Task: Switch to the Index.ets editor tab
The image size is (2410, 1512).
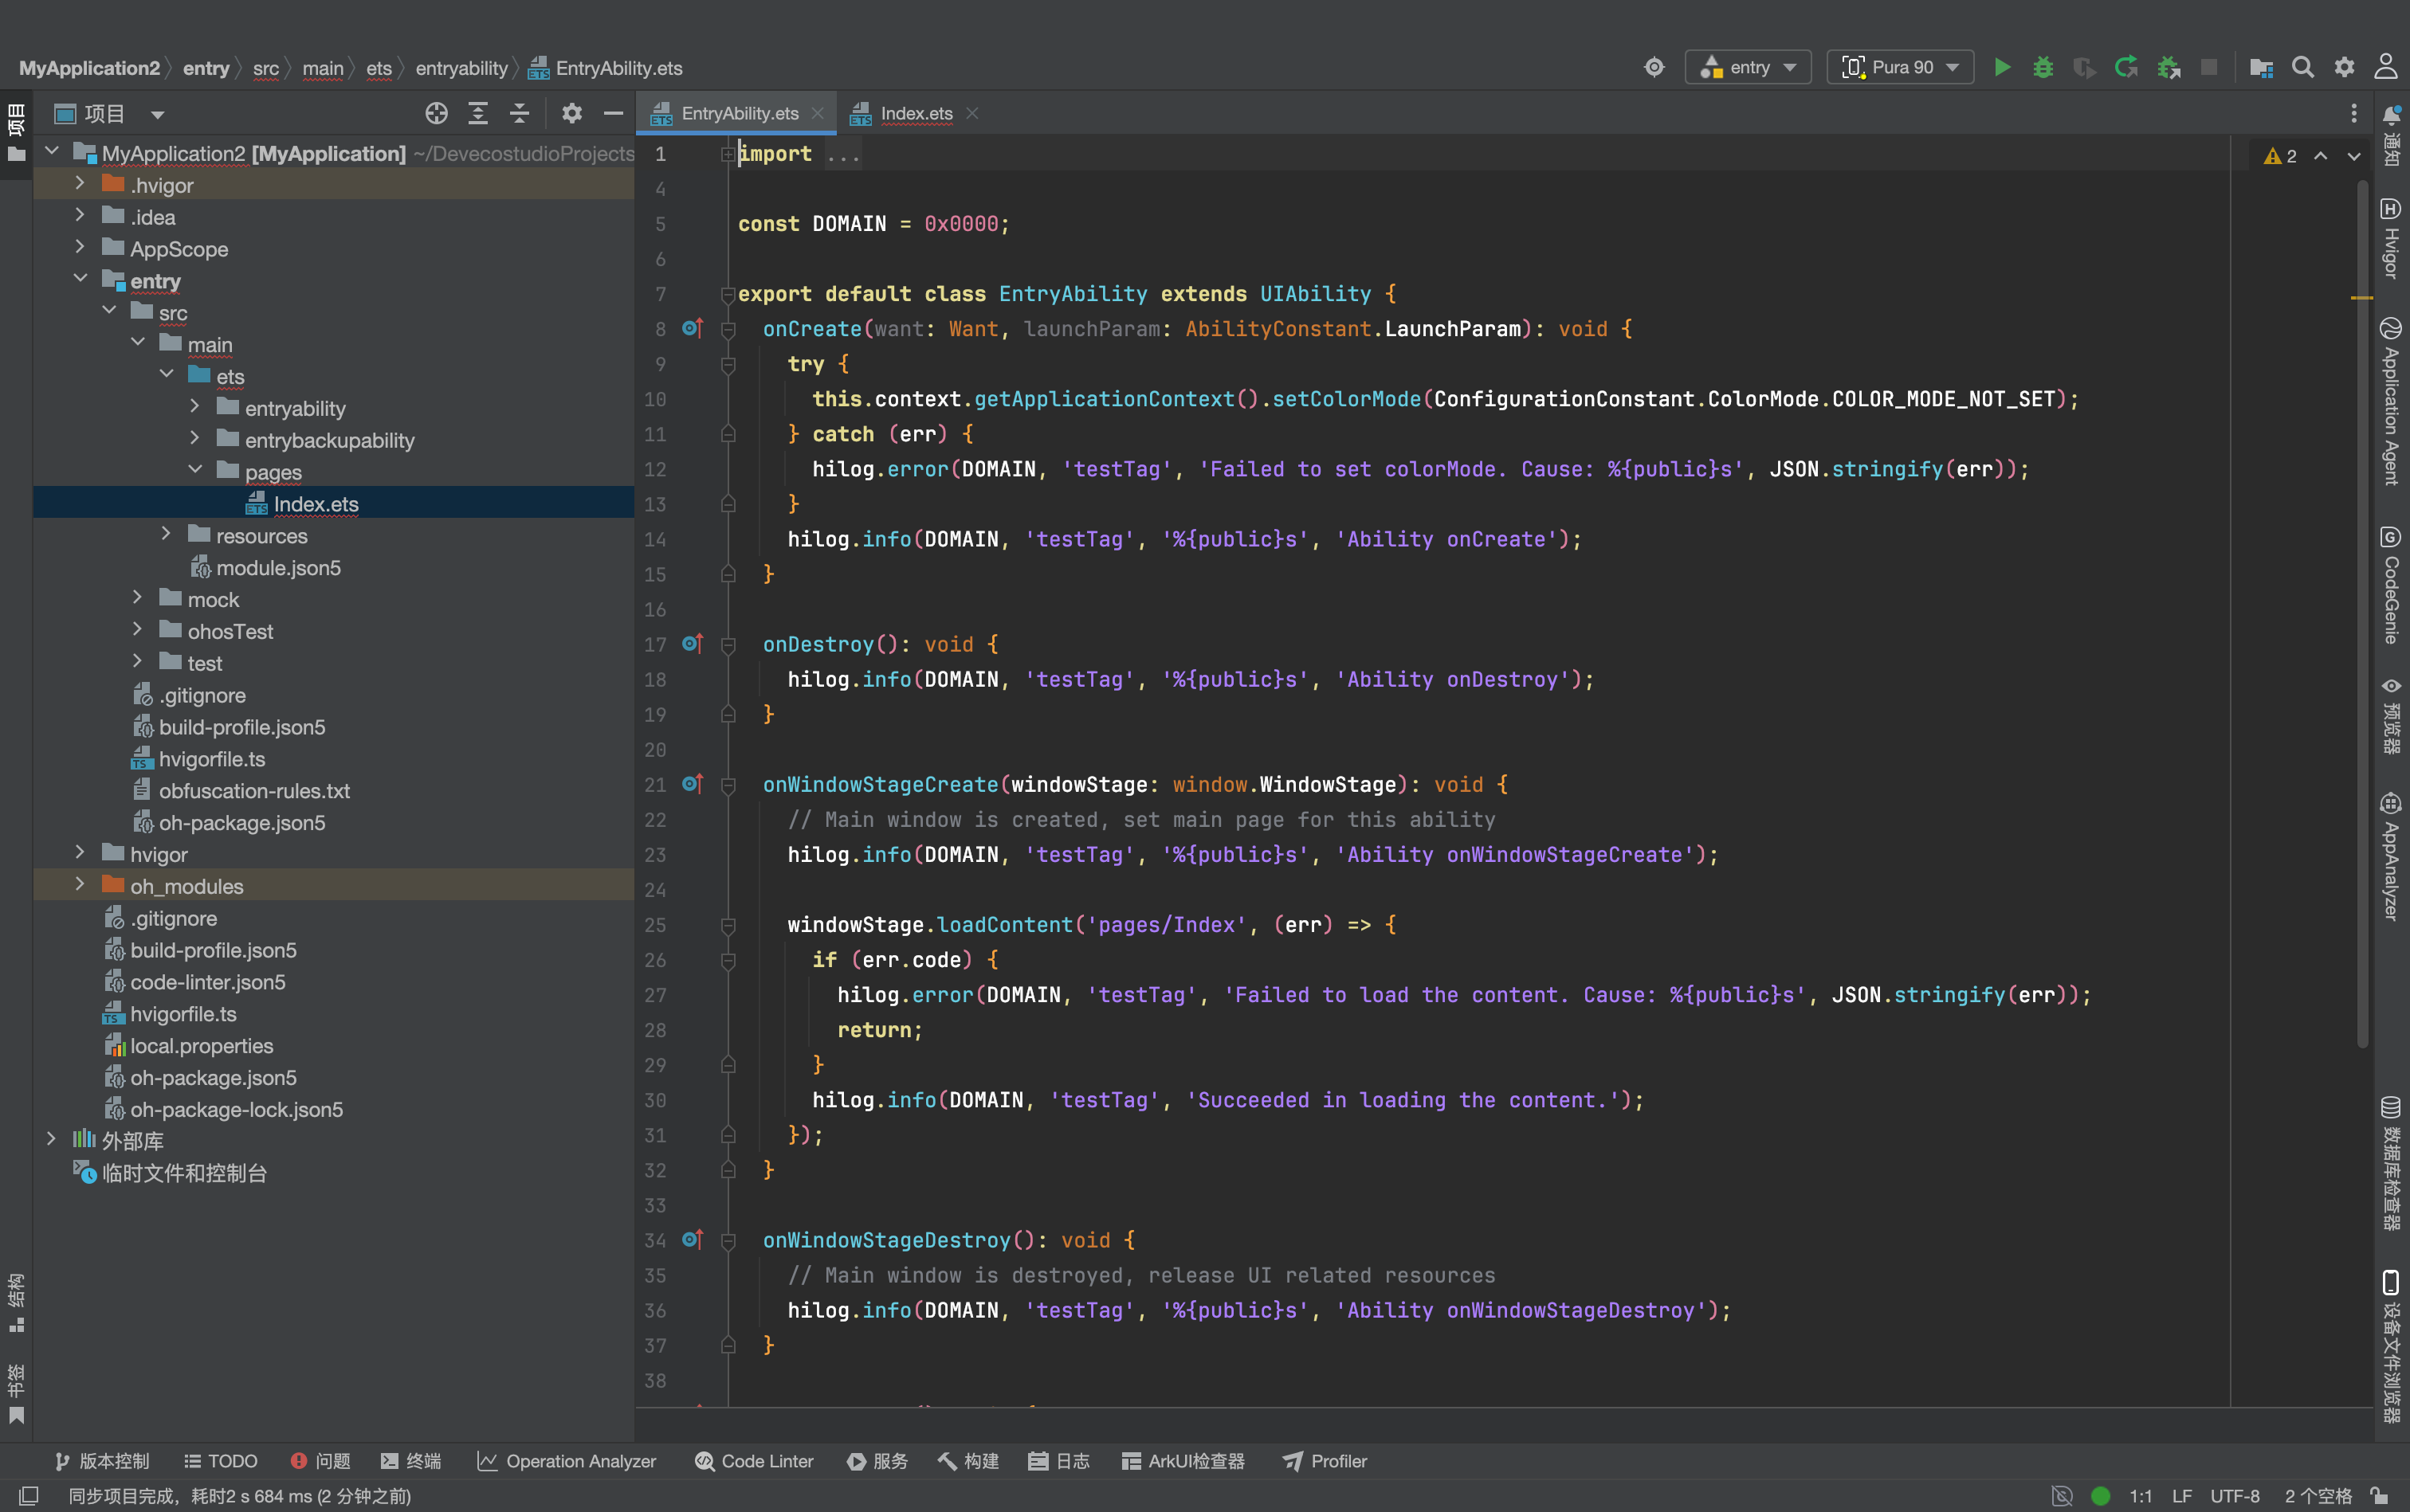Action: (916, 113)
